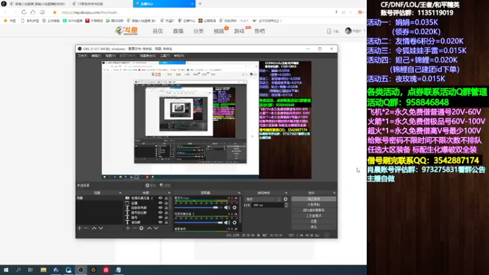Open the OBS Help (帮助) menu

(x=178, y=56)
